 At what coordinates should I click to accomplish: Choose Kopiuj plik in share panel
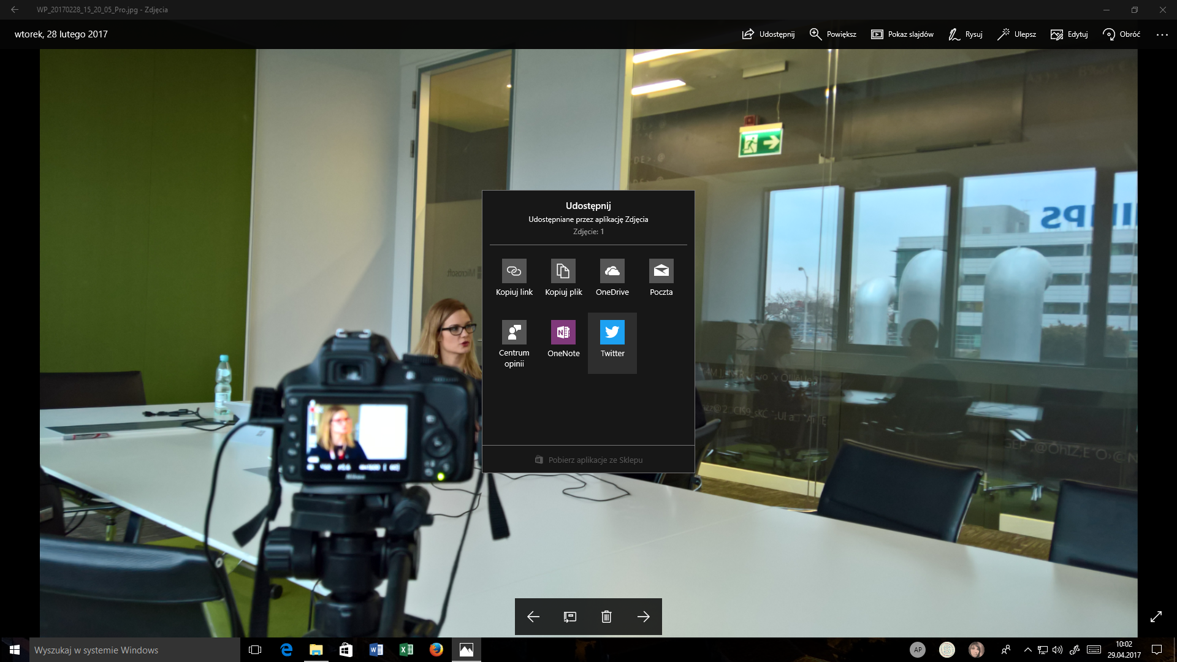(x=563, y=278)
